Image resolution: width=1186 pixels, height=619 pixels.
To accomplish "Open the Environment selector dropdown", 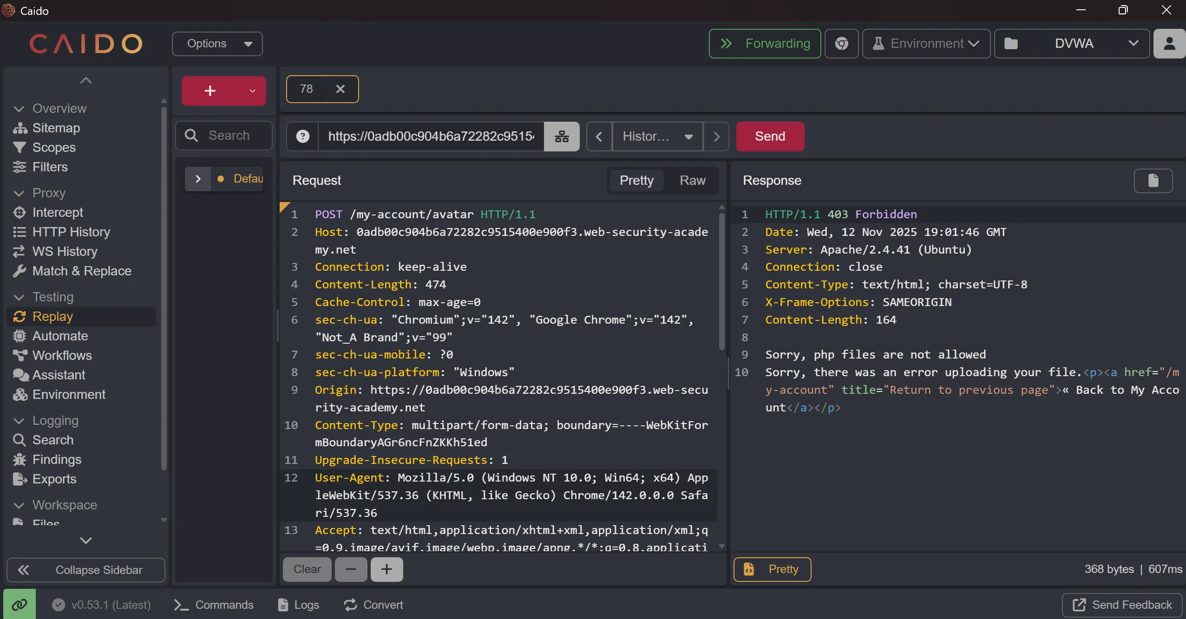I will [x=926, y=44].
